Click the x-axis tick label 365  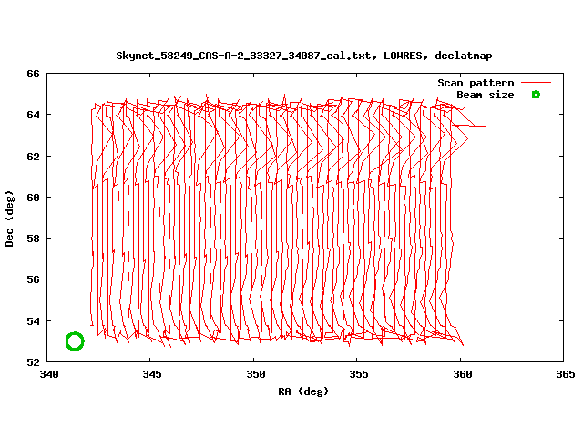tap(566, 374)
